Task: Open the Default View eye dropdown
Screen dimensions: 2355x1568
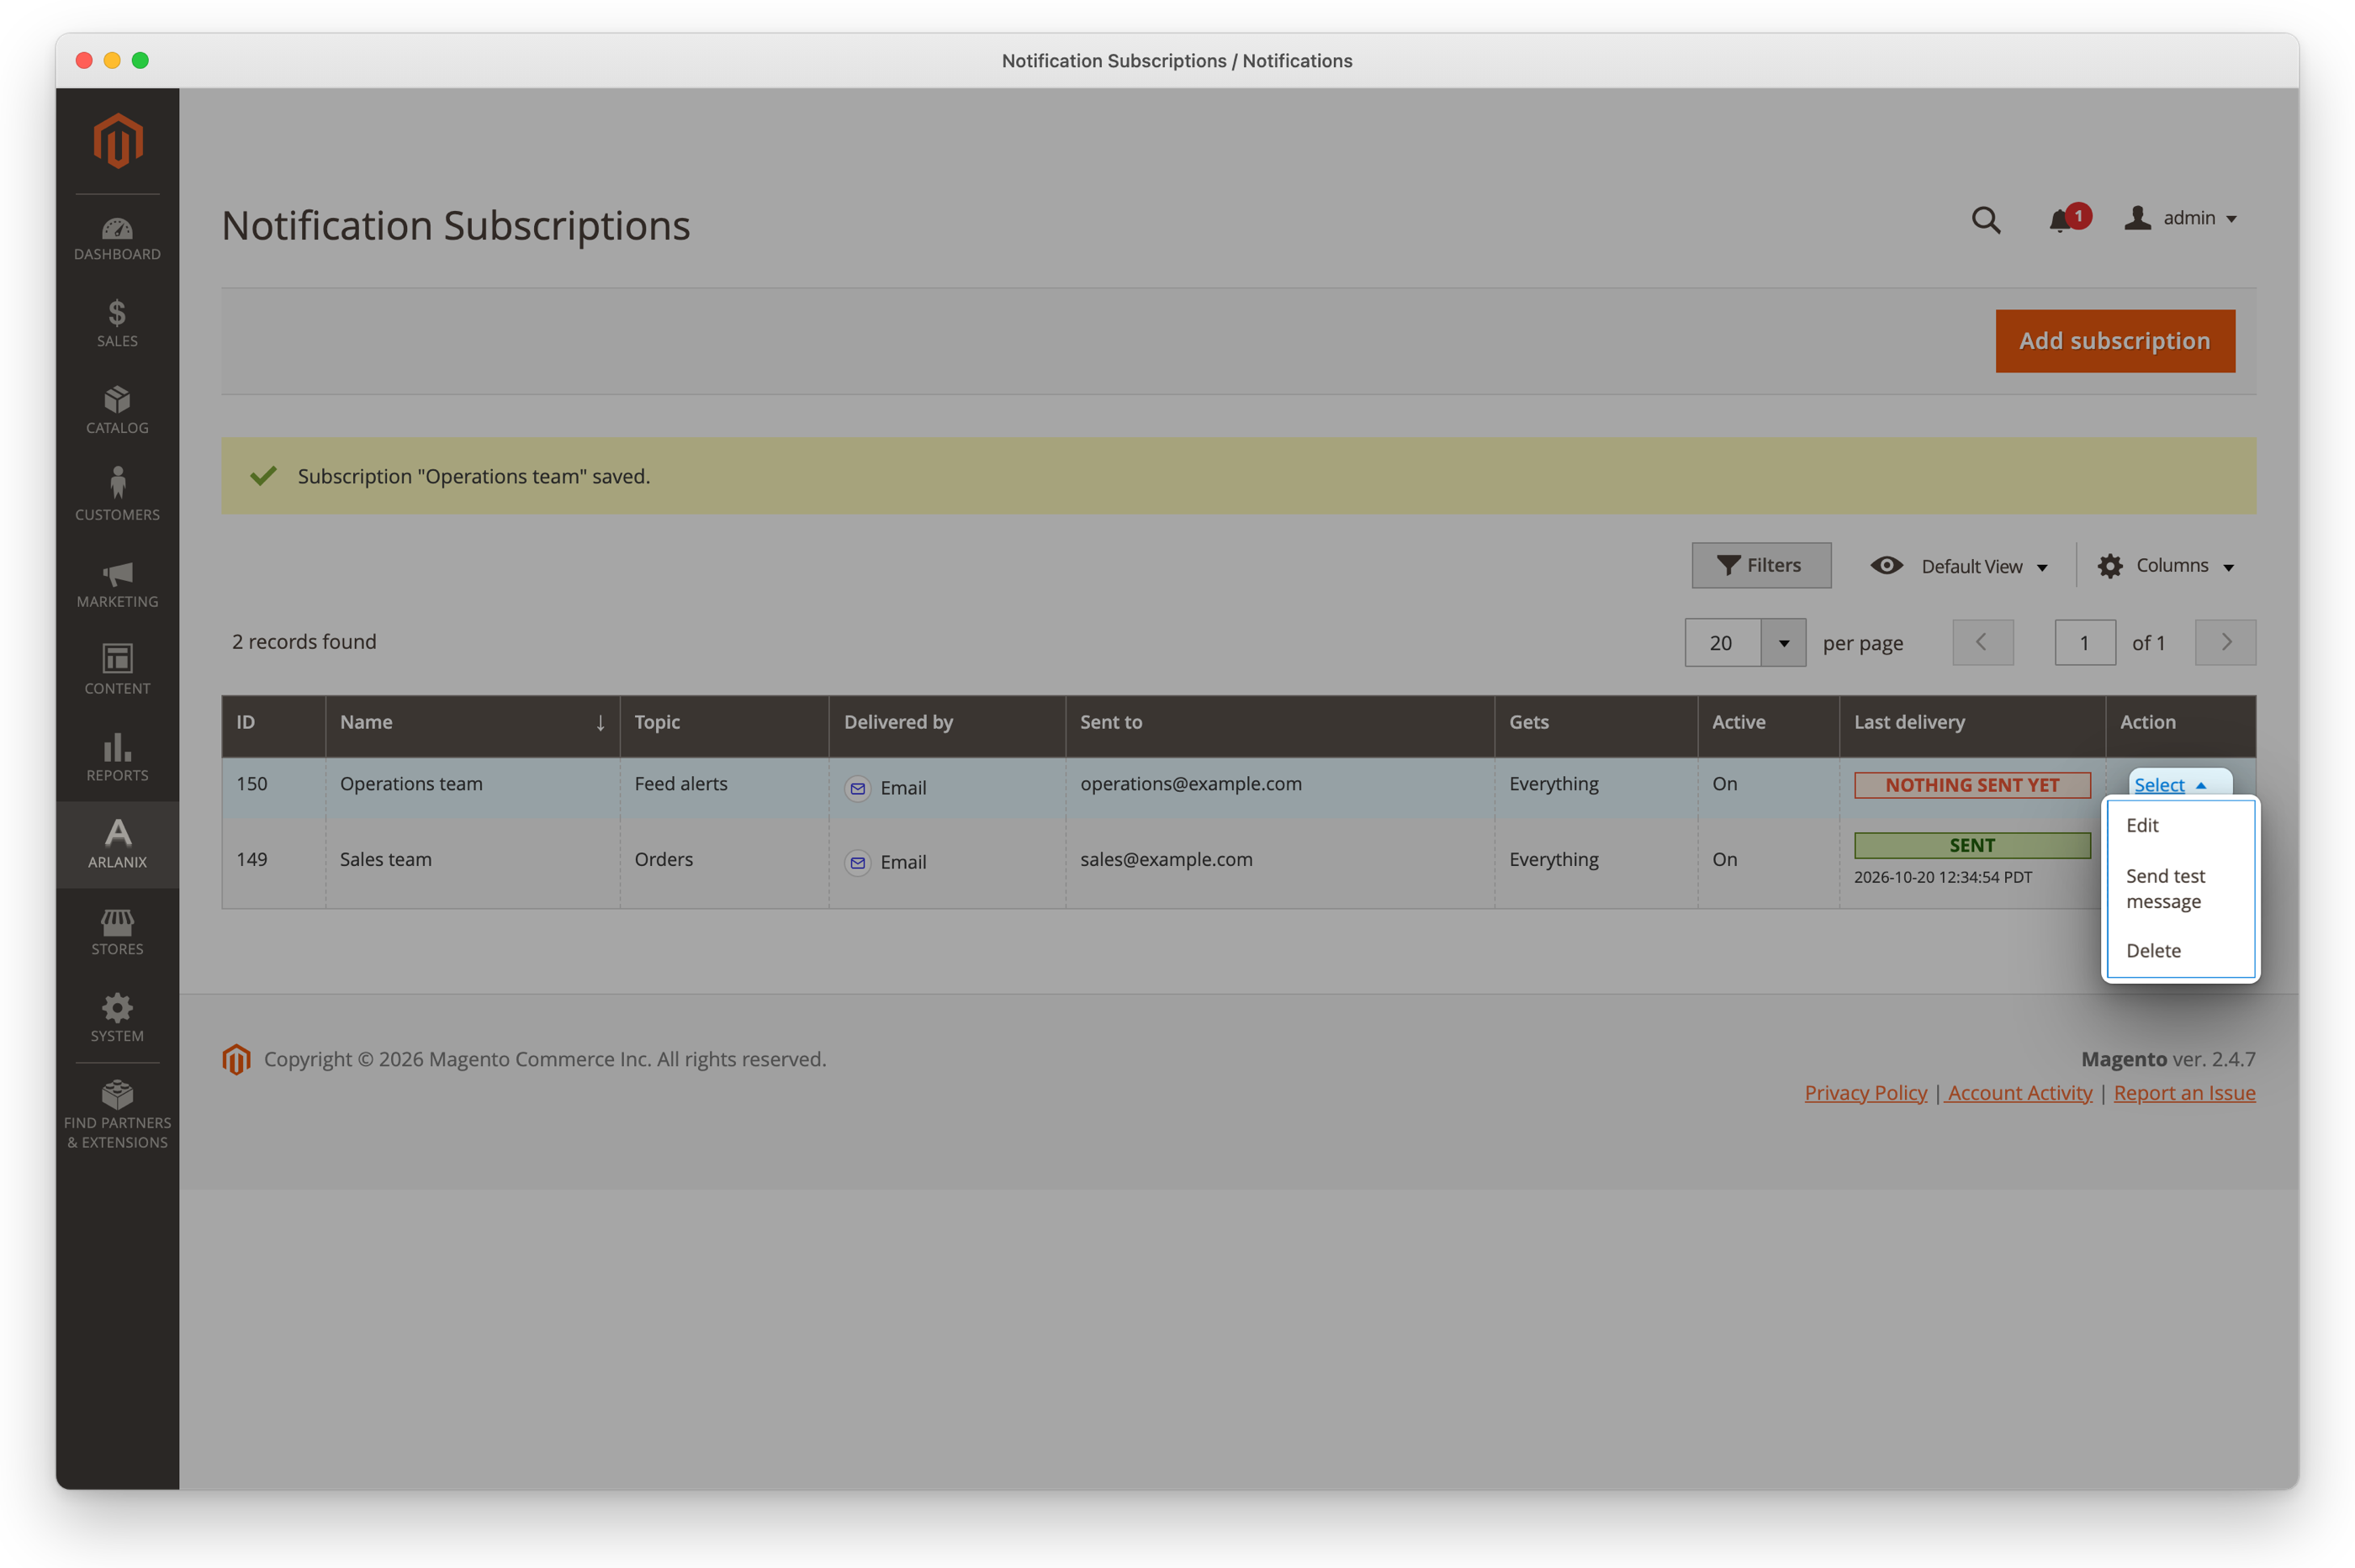Action: (1959, 566)
